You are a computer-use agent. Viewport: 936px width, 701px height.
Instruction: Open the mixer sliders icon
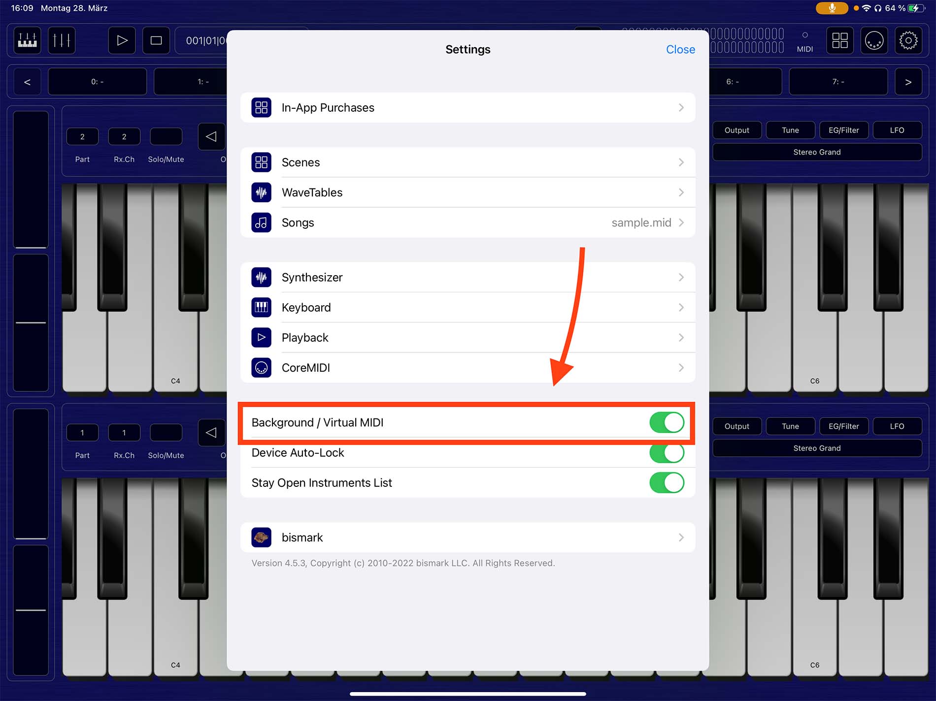(x=62, y=40)
